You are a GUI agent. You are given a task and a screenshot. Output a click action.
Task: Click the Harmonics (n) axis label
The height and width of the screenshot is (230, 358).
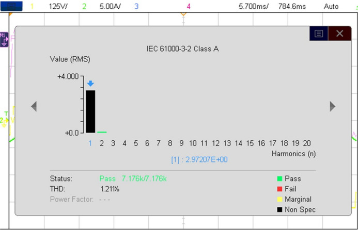pyautogui.click(x=293, y=154)
